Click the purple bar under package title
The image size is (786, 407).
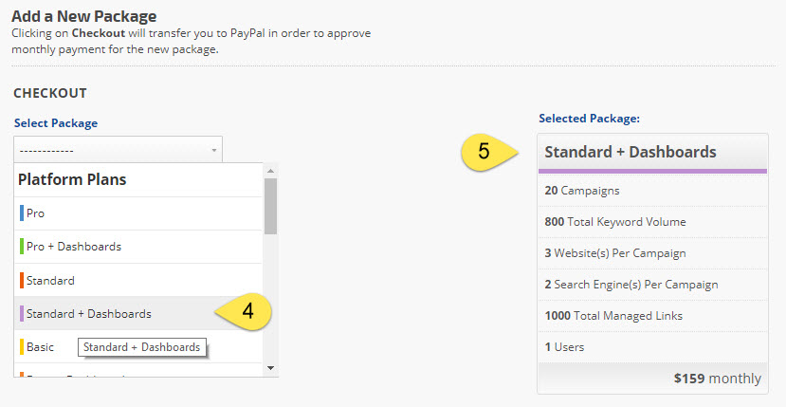652,171
